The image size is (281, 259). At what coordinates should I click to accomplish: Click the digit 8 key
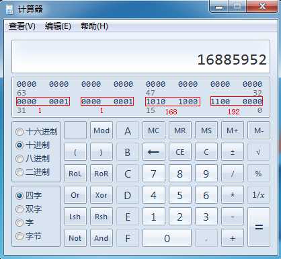pos(180,174)
